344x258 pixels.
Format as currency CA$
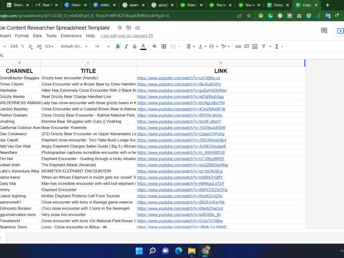click(x=14, y=46)
